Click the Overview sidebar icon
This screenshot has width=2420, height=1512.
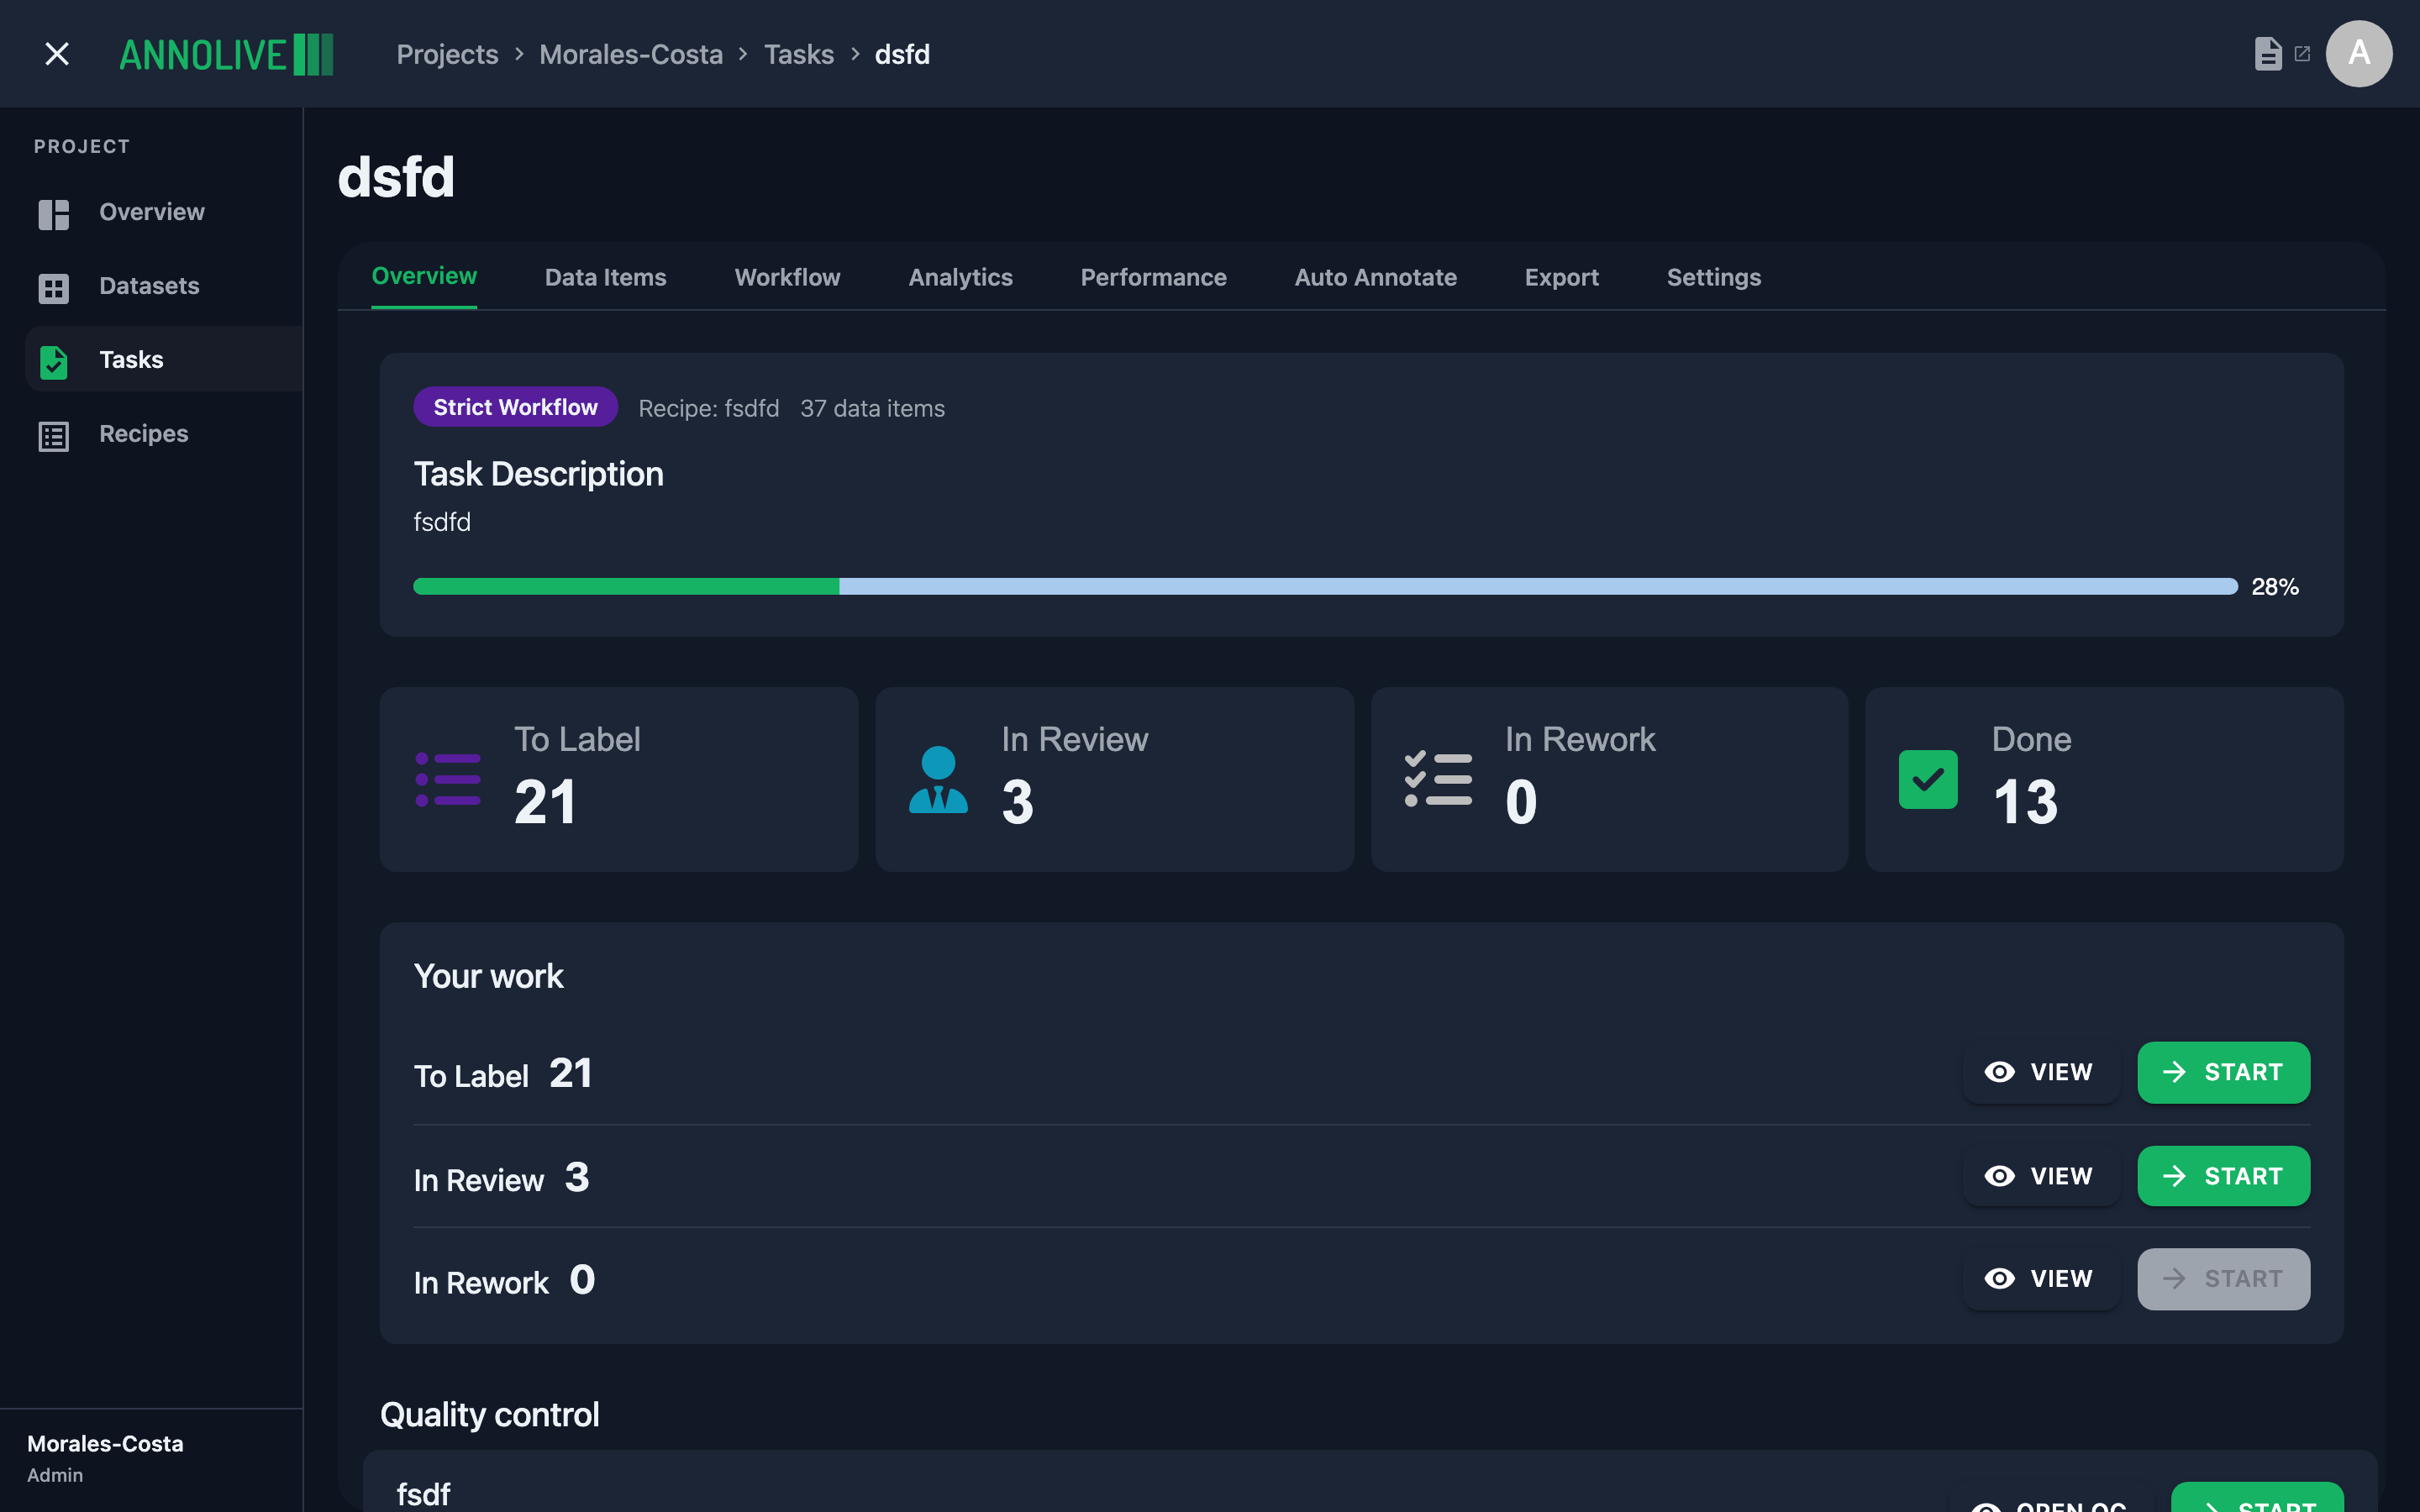point(54,213)
